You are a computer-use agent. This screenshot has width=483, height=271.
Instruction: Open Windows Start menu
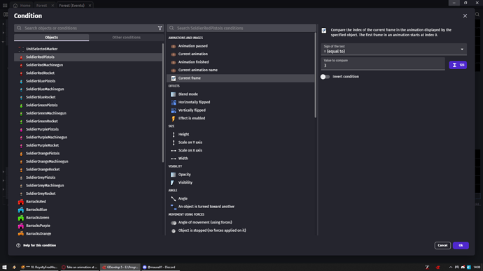[x=4, y=267]
